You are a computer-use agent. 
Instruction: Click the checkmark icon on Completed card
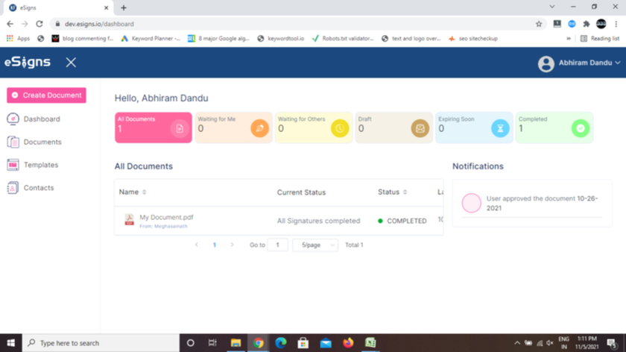581,128
